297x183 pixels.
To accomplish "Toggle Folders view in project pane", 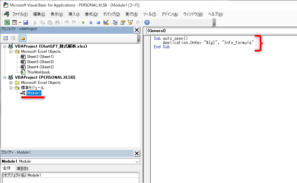I will point(22,38).
